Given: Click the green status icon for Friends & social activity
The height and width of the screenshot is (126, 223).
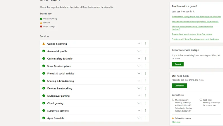Looking at the screenshot, I should point(44,73).
